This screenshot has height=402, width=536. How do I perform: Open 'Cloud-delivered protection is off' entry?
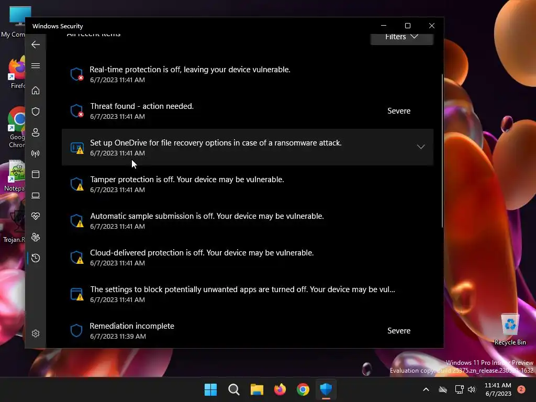click(248, 257)
